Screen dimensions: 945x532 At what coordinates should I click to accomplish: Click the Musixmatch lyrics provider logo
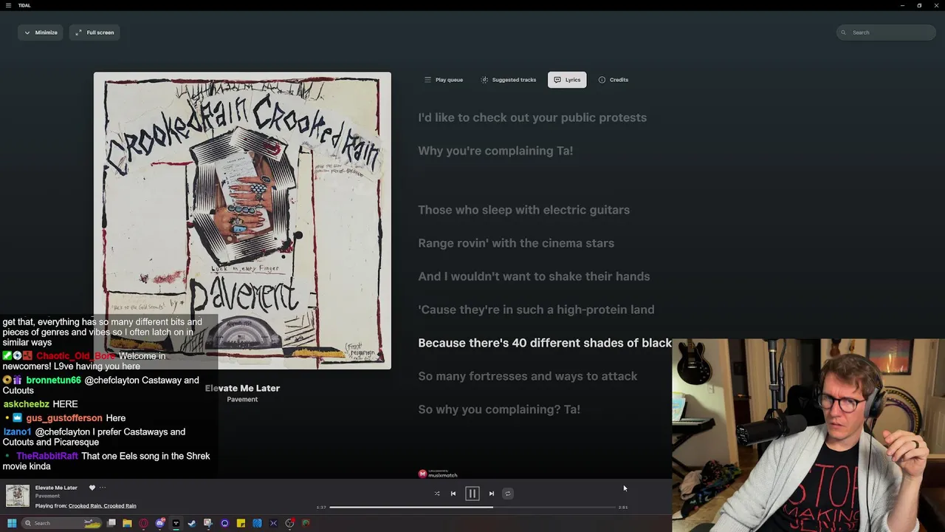(x=438, y=474)
